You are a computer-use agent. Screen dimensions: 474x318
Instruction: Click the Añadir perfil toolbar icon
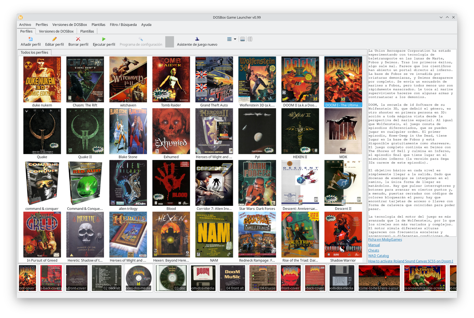tap(31, 39)
